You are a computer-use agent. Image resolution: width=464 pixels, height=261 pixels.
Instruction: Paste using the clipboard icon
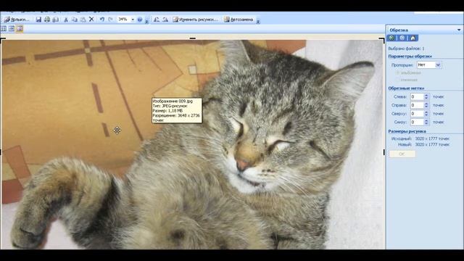(83, 20)
